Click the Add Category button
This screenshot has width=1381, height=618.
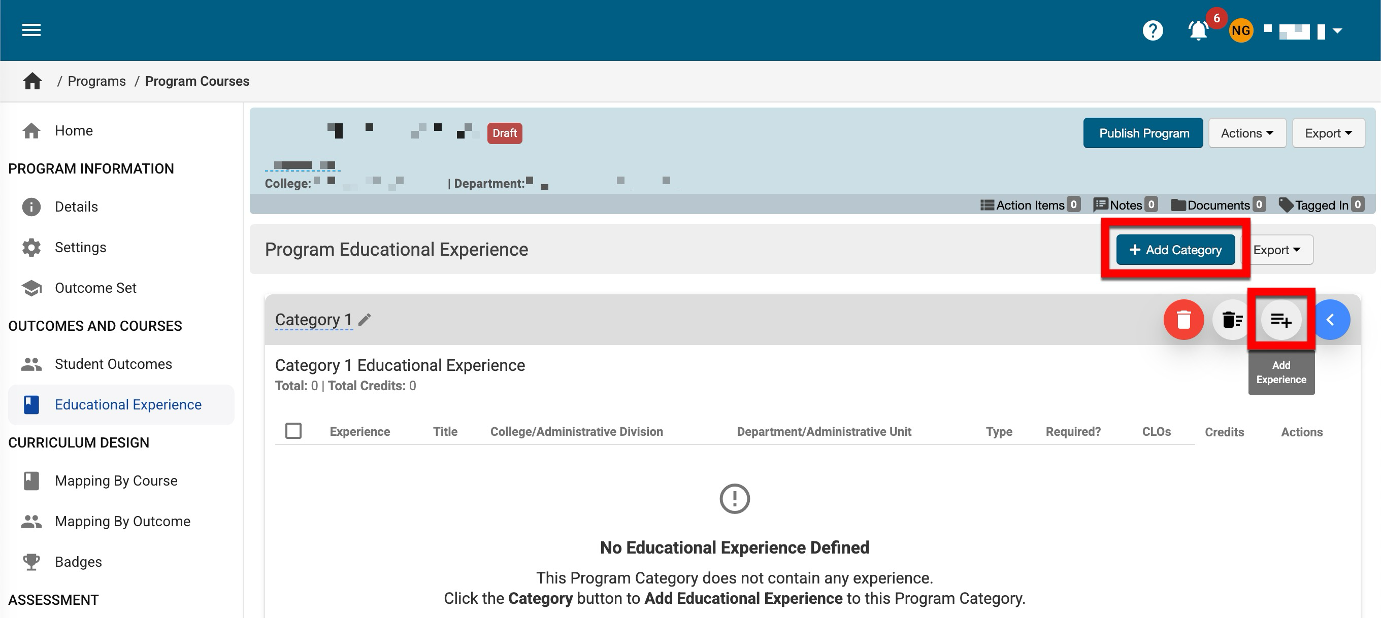[1175, 250]
